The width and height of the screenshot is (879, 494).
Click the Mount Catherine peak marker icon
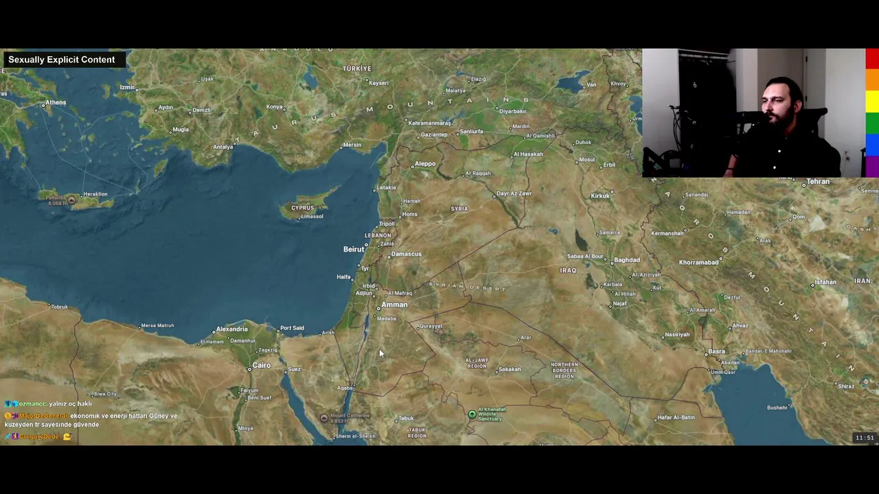(x=324, y=418)
